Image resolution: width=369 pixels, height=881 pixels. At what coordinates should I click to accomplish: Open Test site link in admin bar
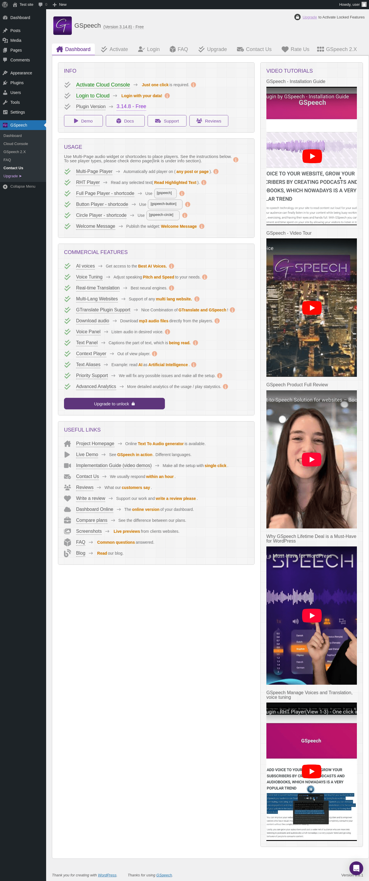click(x=23, y=4)
